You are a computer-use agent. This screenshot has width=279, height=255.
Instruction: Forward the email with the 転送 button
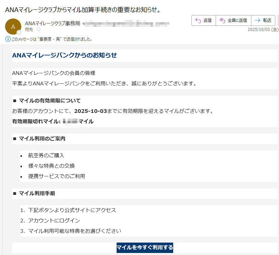pos(263,20)
